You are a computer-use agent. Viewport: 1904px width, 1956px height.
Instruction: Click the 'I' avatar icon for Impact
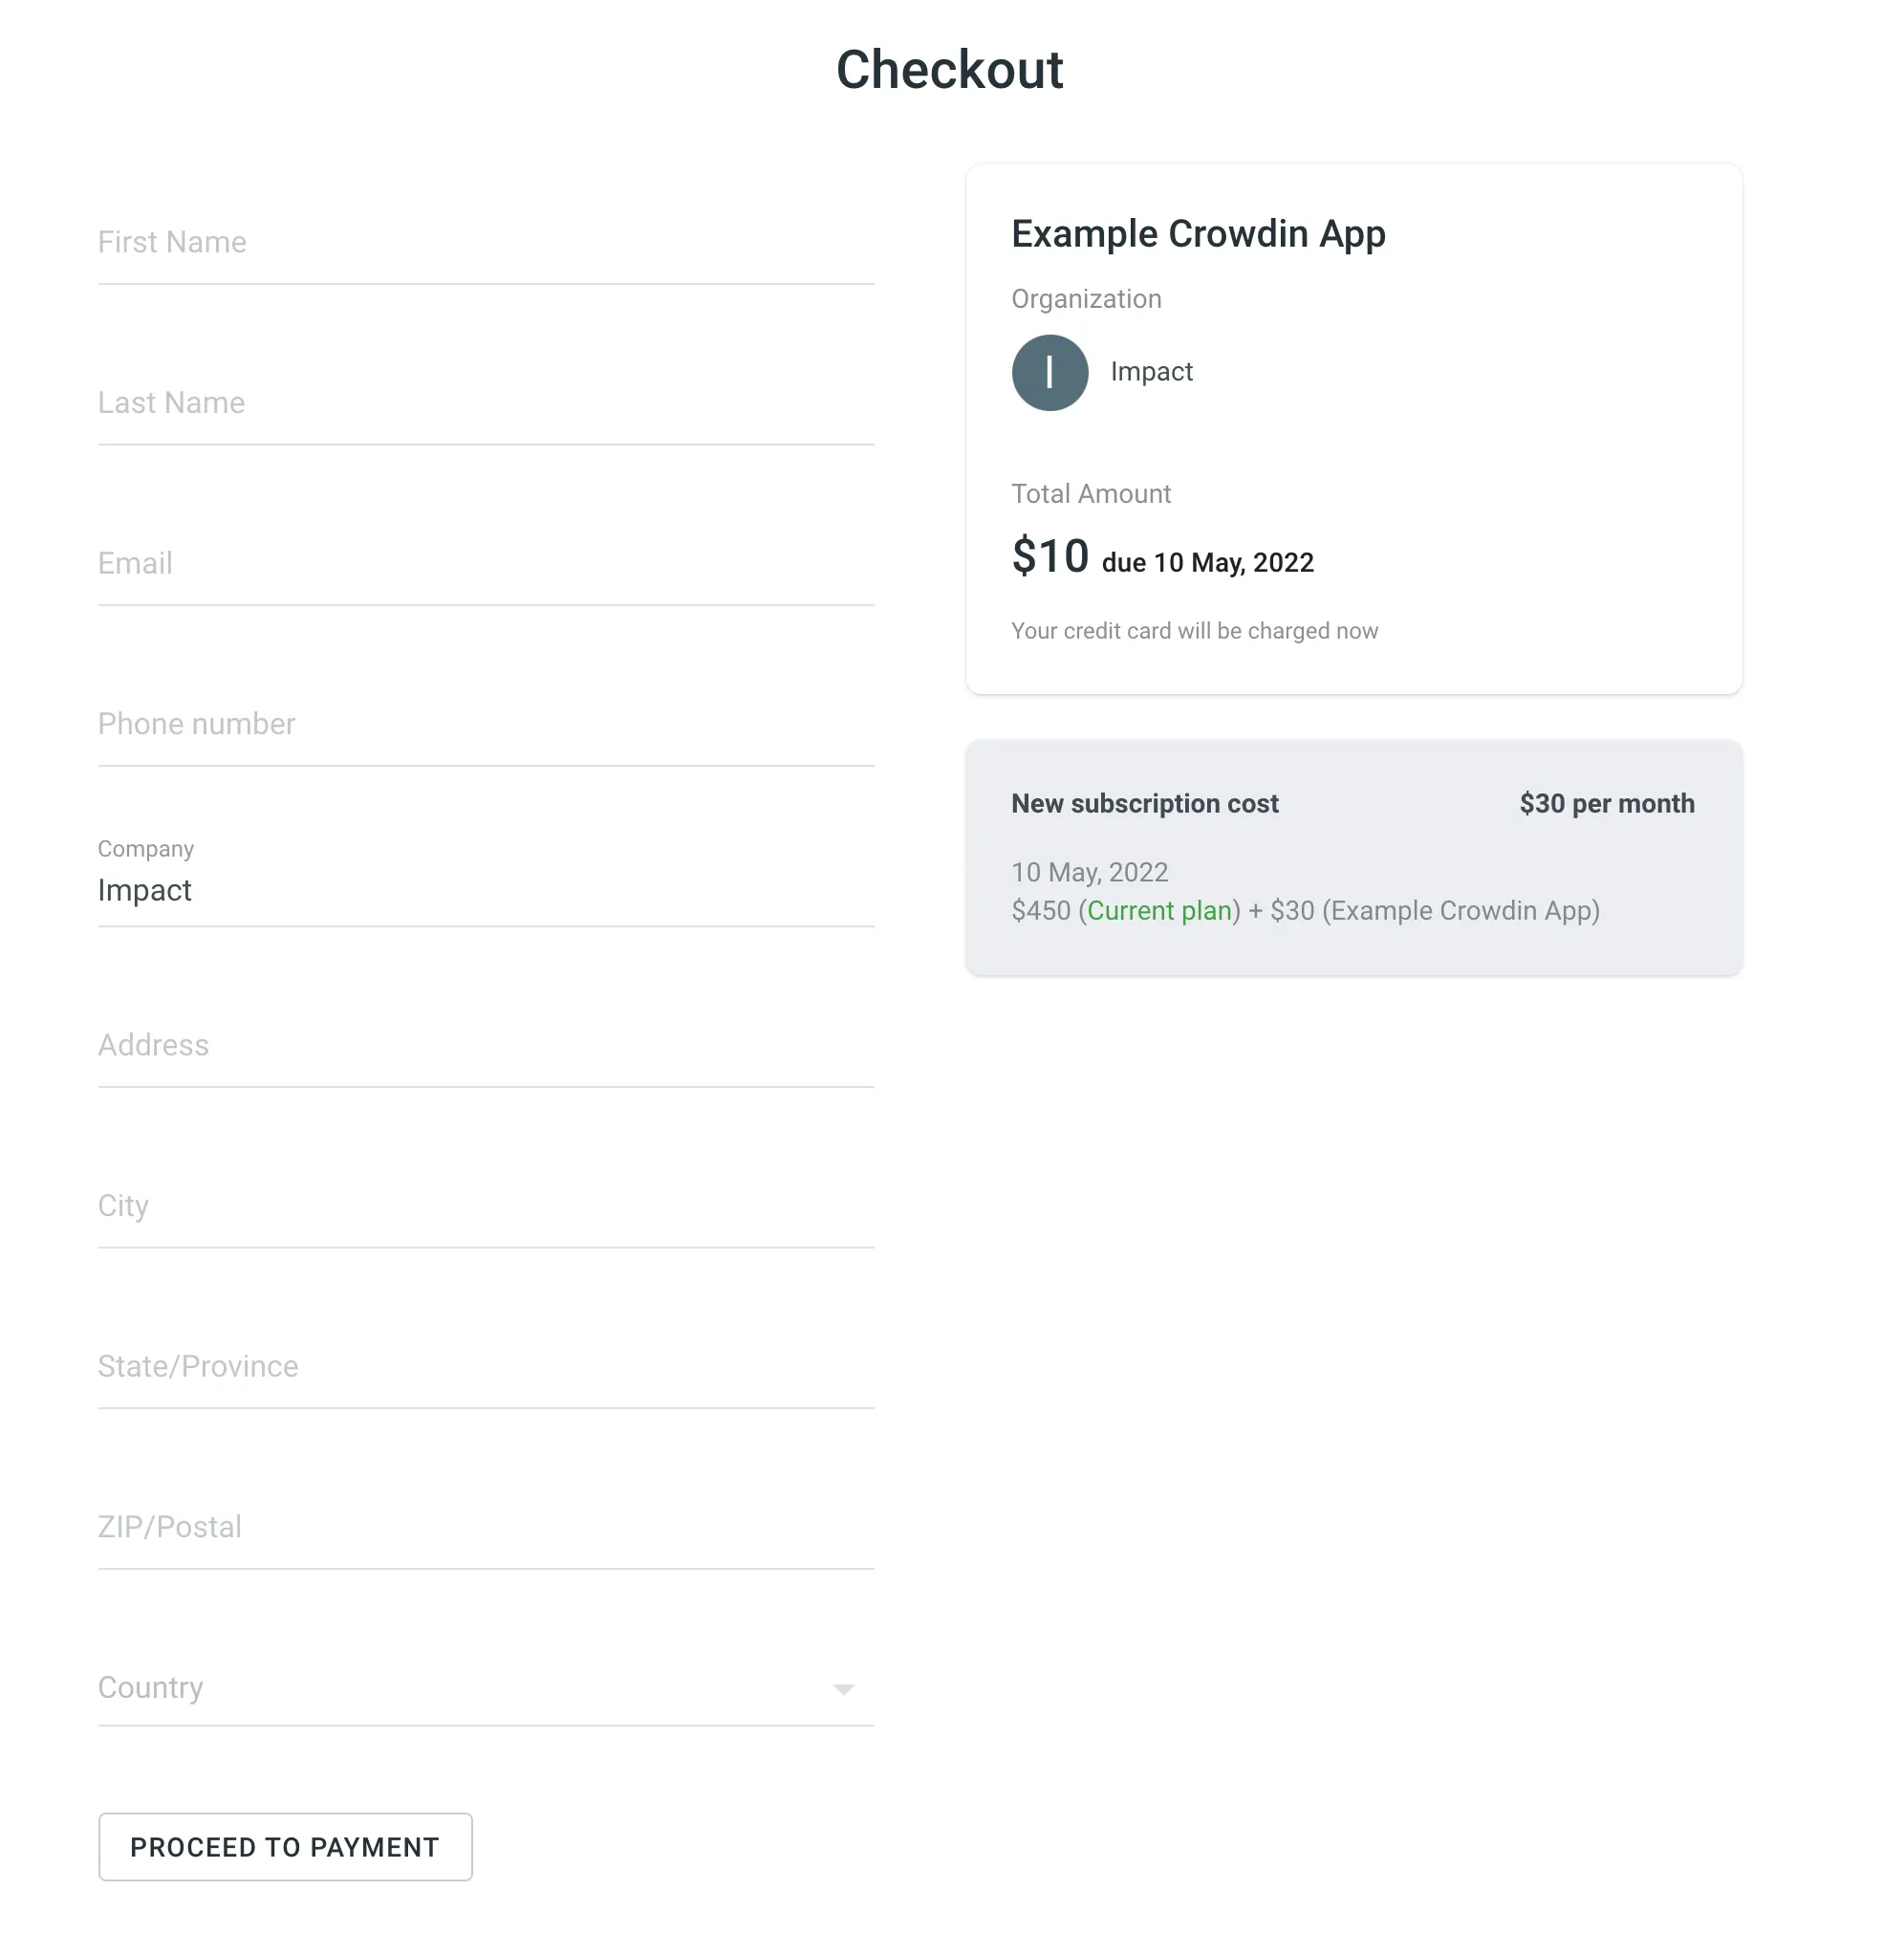(x=1049, y=372)
